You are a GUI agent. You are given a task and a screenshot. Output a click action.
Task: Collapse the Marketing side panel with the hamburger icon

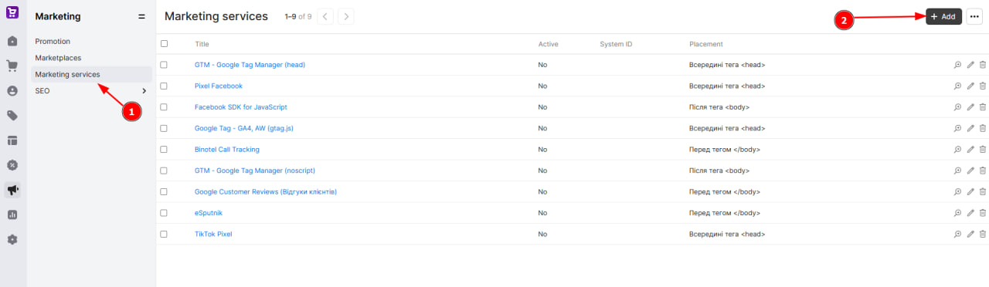tap(141, 16)
